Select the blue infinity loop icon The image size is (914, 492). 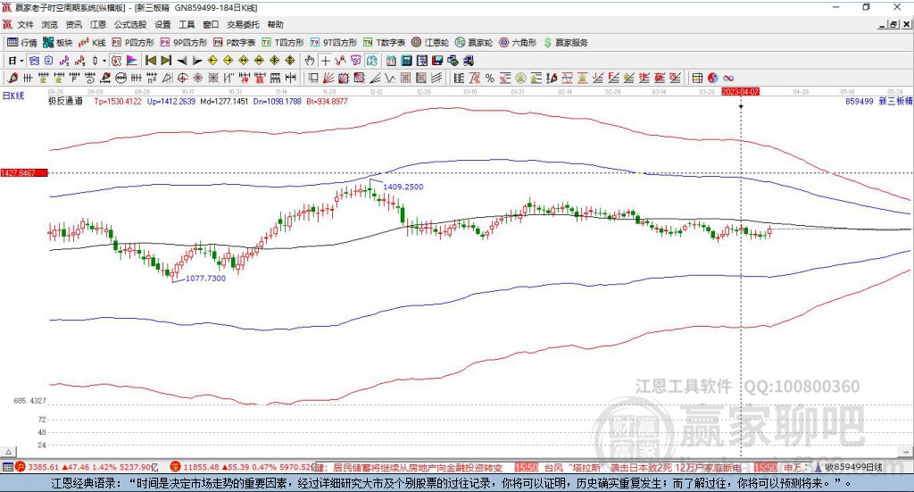point(728,78)
